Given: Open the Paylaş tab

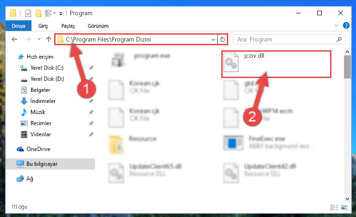Looking at the screenshot, I should pyautogui.click(x=68, y=26).
